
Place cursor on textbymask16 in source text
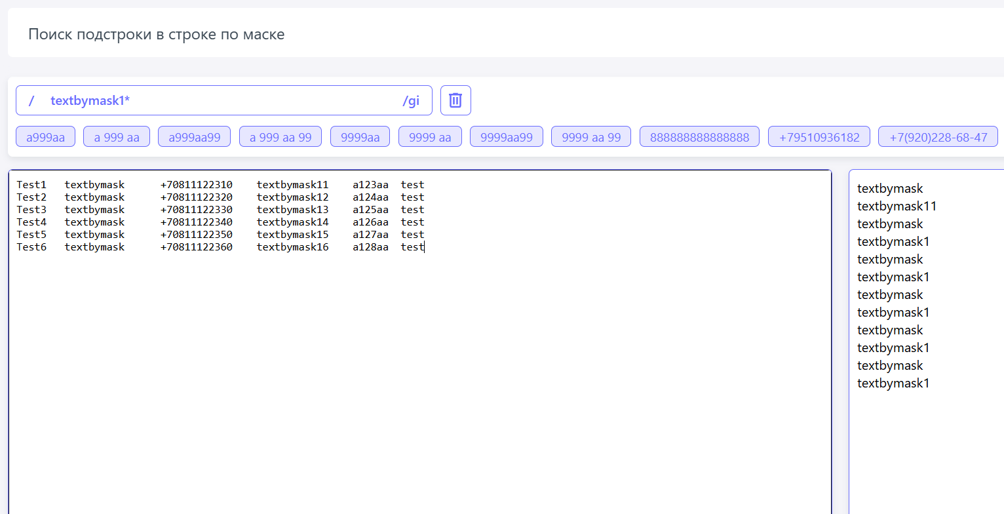tap(292, 247)
